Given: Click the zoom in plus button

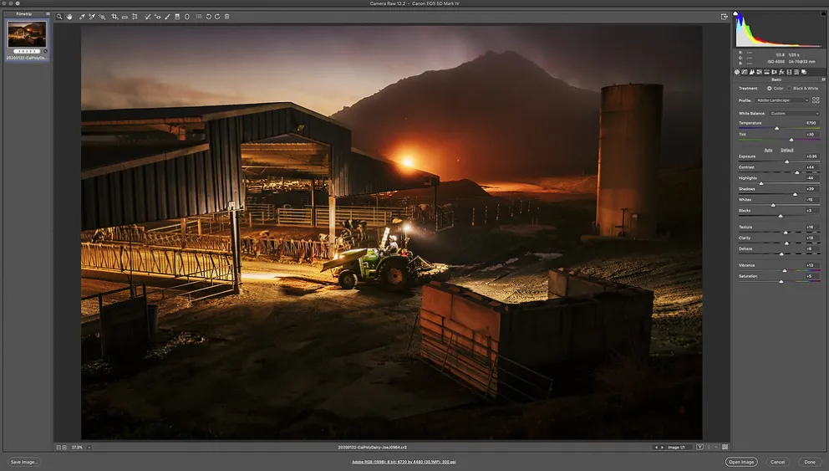Looking at the screenshot, I should pyautogui.click(x=64, y=448).
